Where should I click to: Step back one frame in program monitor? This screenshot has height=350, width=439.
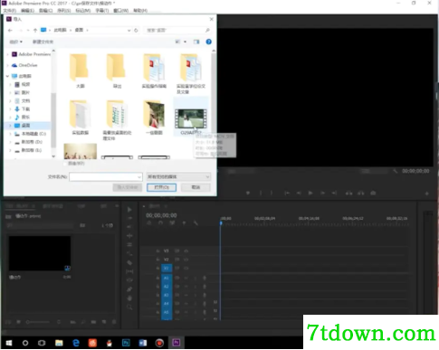tap(299, 193)
